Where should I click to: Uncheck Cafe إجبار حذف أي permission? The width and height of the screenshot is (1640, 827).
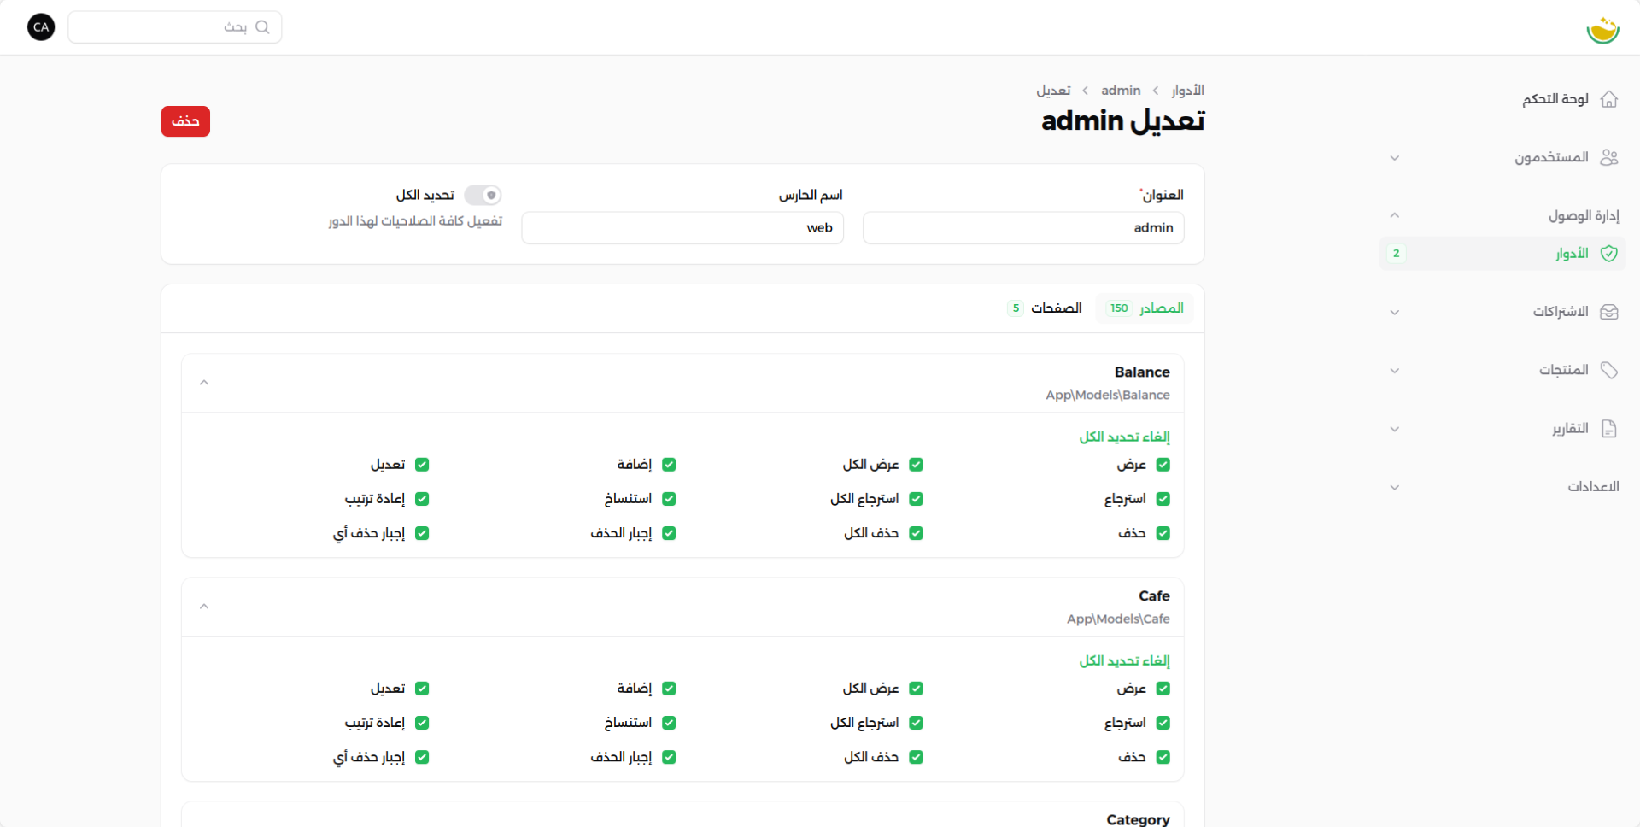422,757
